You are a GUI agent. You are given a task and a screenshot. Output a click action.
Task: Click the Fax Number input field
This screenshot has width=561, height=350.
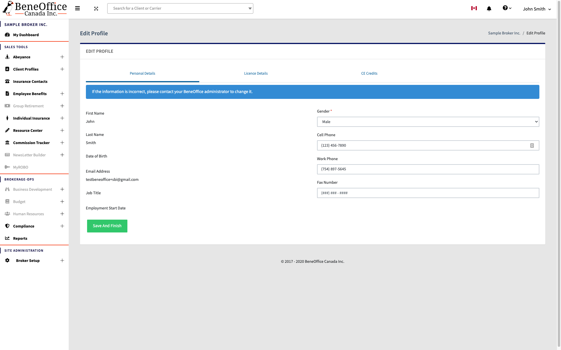[x=428, y=193]
